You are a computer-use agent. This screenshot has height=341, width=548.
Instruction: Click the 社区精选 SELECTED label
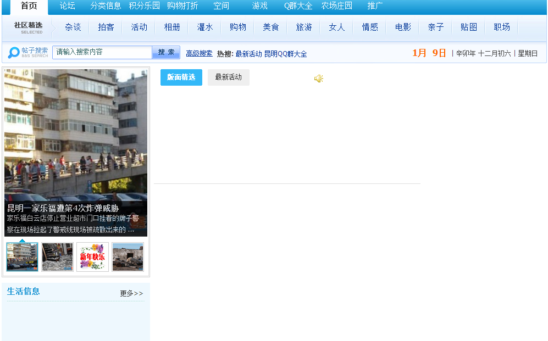coord(29,27)
